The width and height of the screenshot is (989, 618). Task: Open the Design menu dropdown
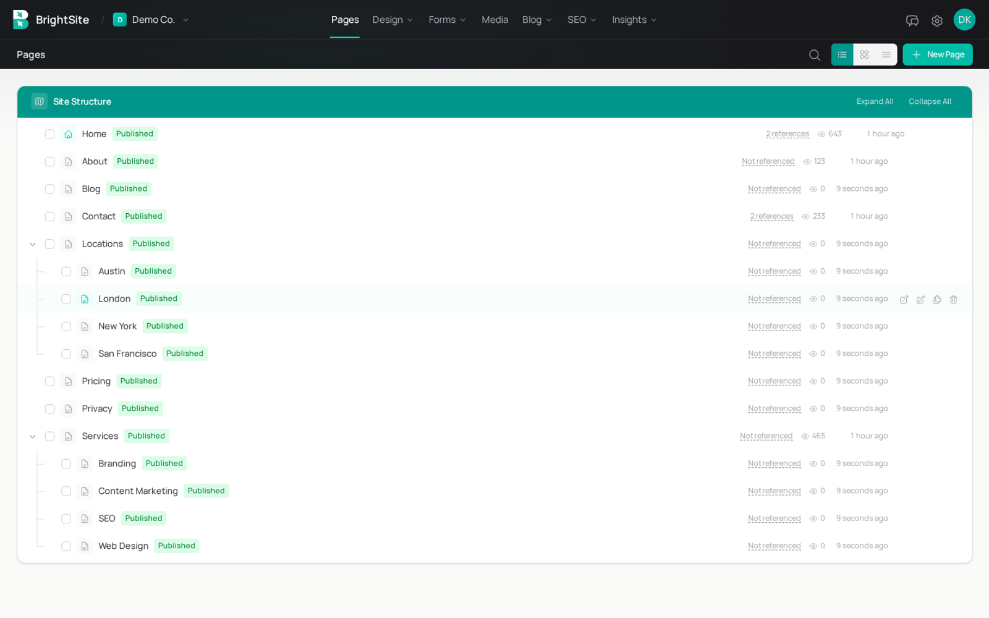(x=393, y=20)
